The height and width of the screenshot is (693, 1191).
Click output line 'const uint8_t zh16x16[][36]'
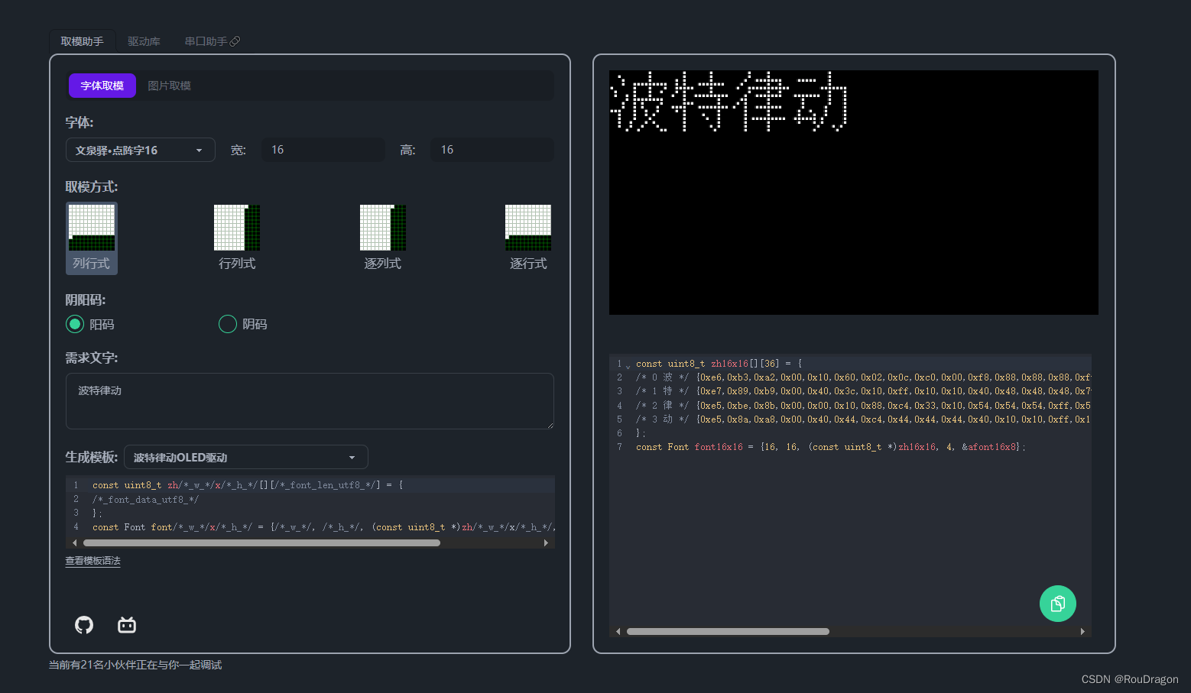(719, 364)
